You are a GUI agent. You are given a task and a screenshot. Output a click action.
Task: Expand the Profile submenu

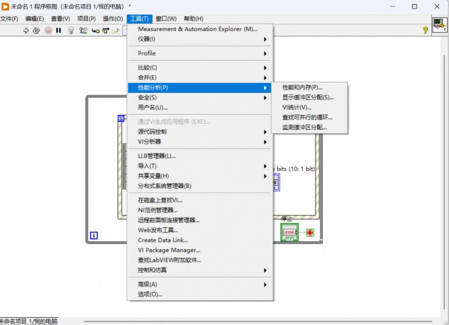(x=200, y=53)
